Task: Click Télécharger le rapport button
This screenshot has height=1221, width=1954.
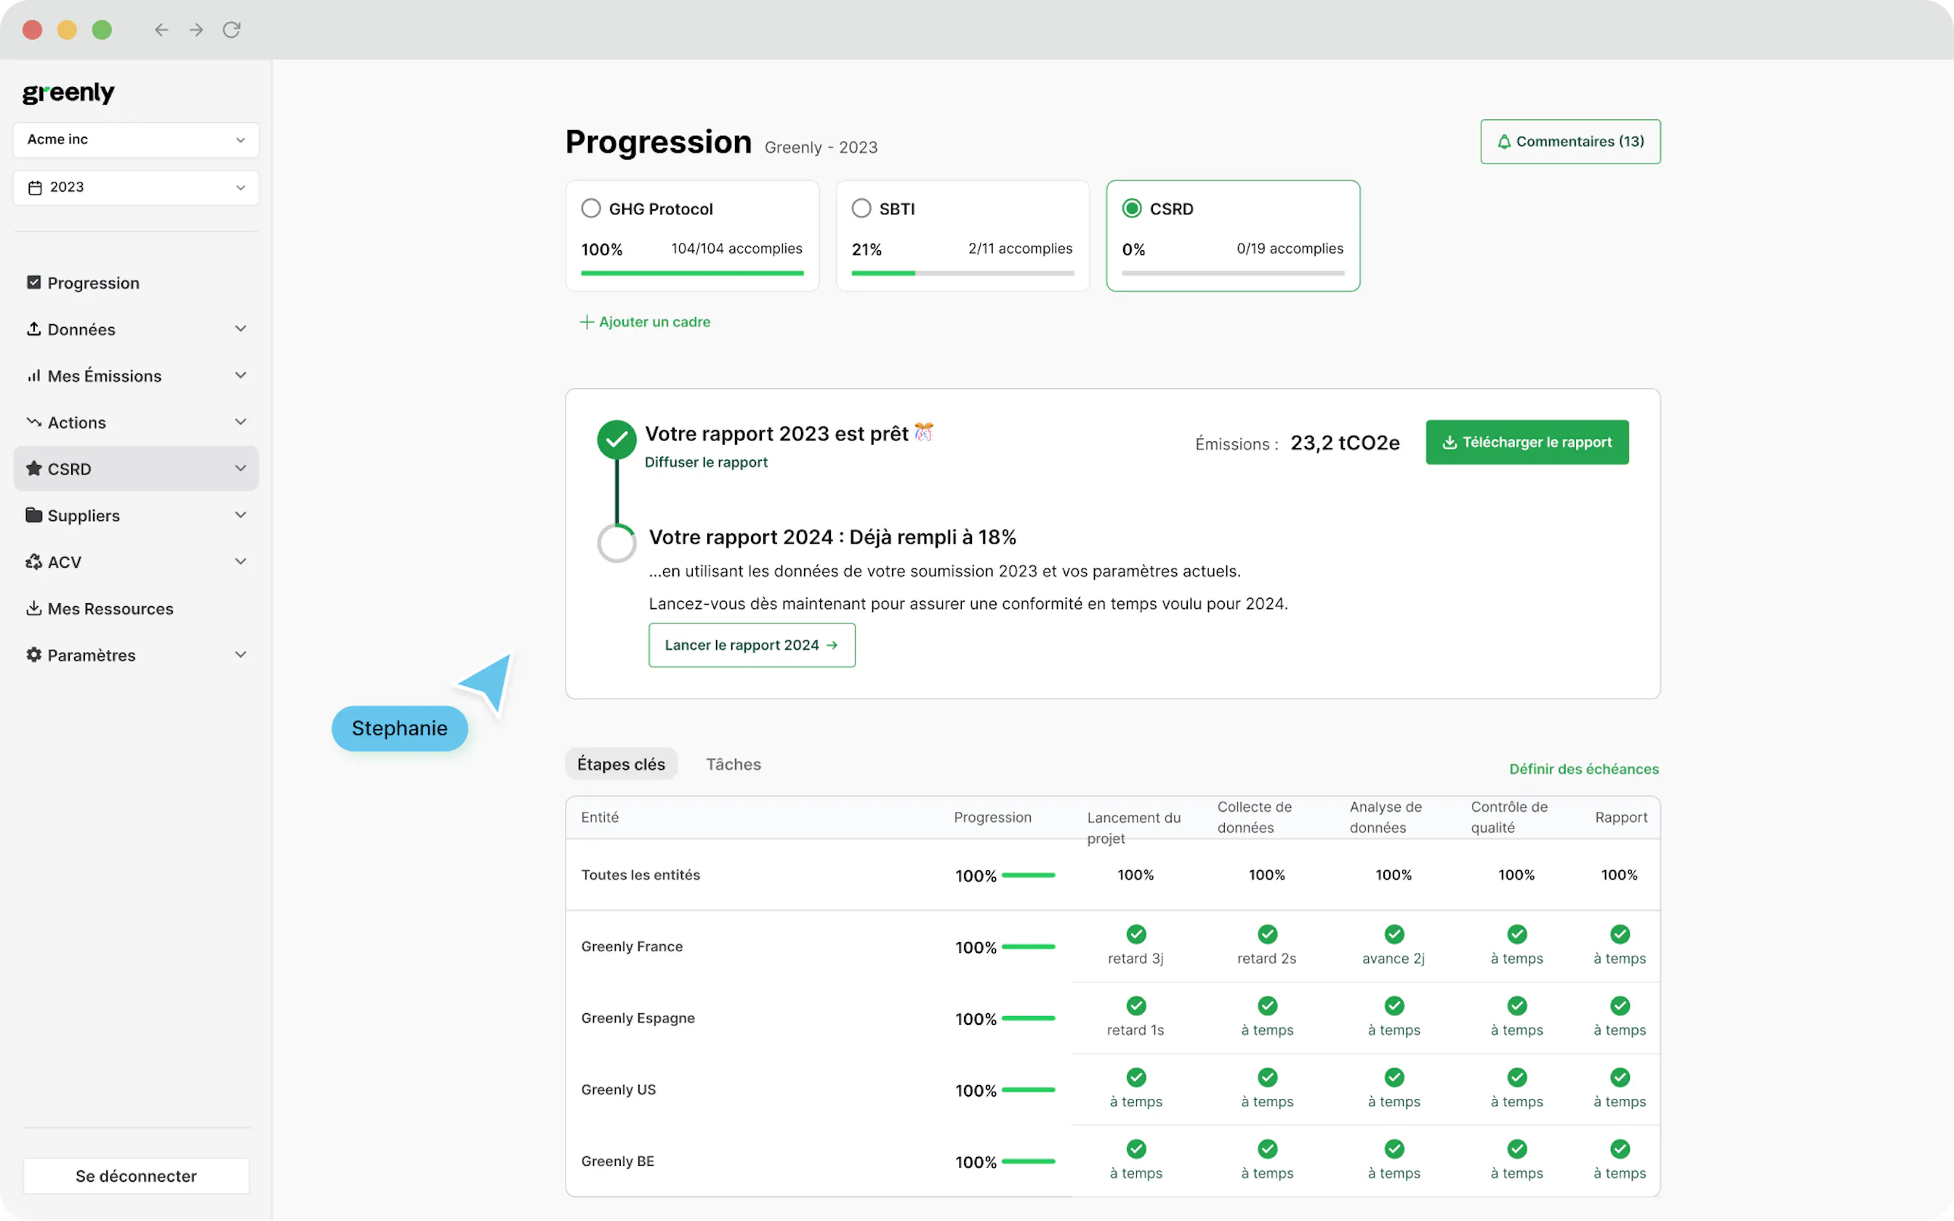Action: pyautogui.click(x=1527, y=443)
